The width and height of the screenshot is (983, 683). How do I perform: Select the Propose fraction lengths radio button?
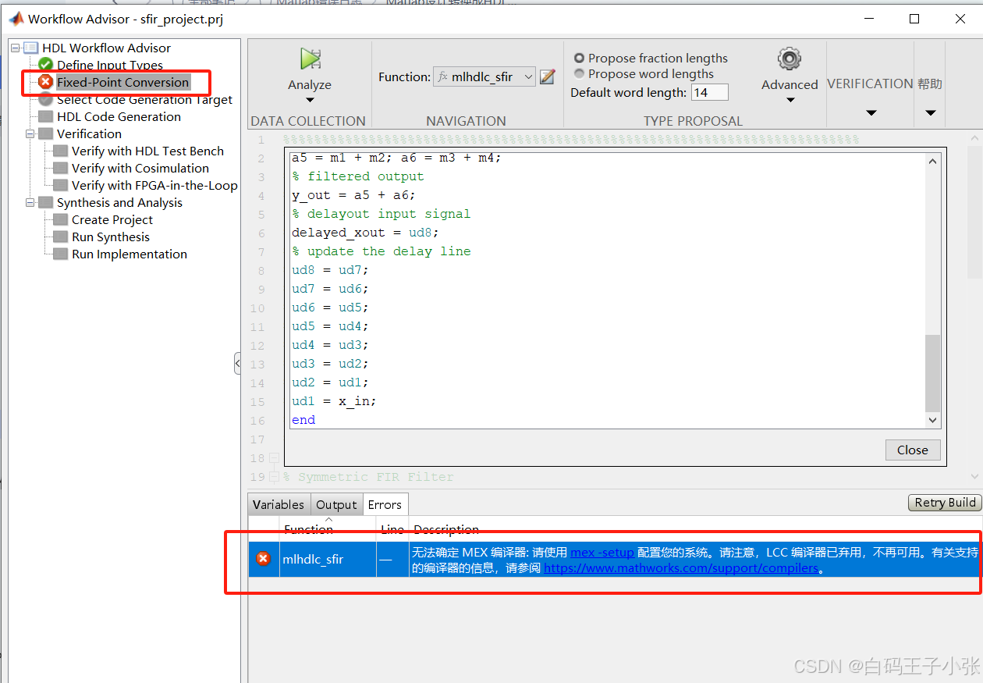click(579, 58)
